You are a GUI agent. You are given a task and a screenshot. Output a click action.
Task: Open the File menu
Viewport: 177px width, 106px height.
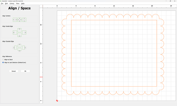tap(2, 4)
